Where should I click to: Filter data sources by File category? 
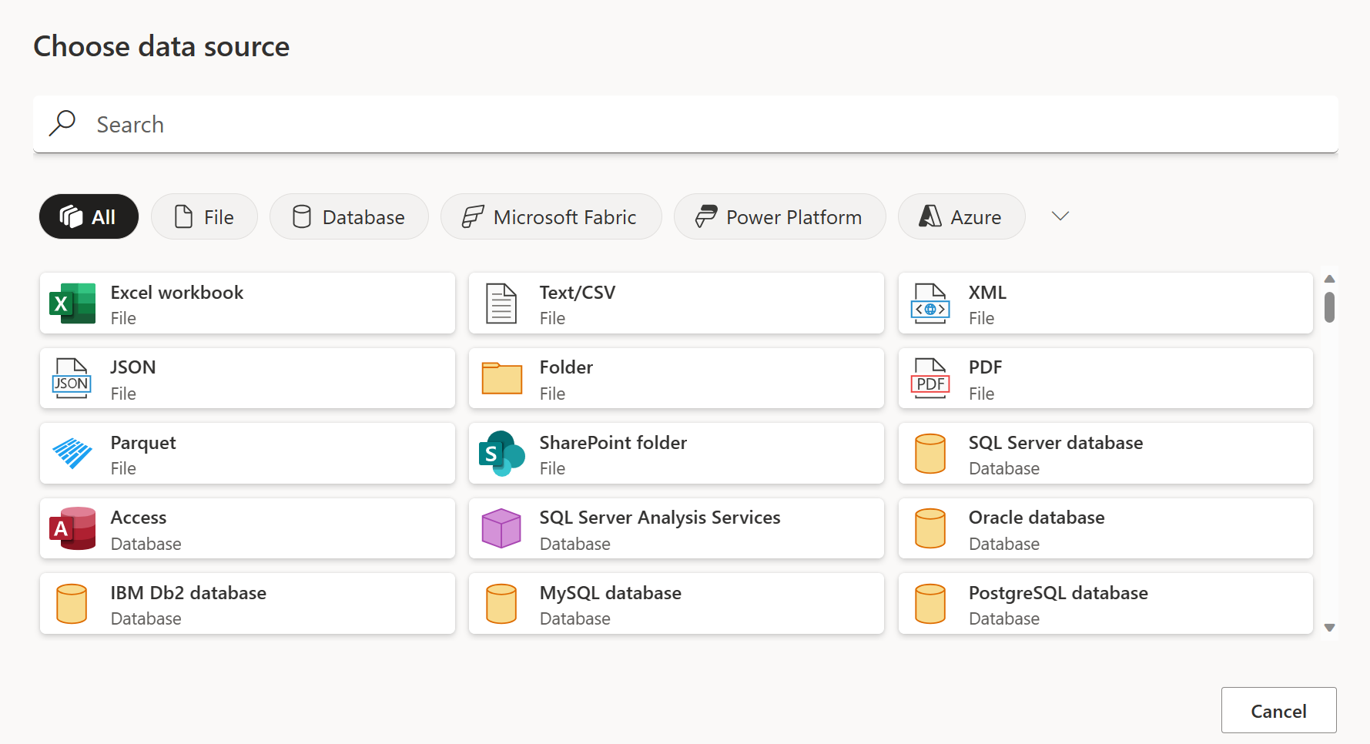coord(204,216)
